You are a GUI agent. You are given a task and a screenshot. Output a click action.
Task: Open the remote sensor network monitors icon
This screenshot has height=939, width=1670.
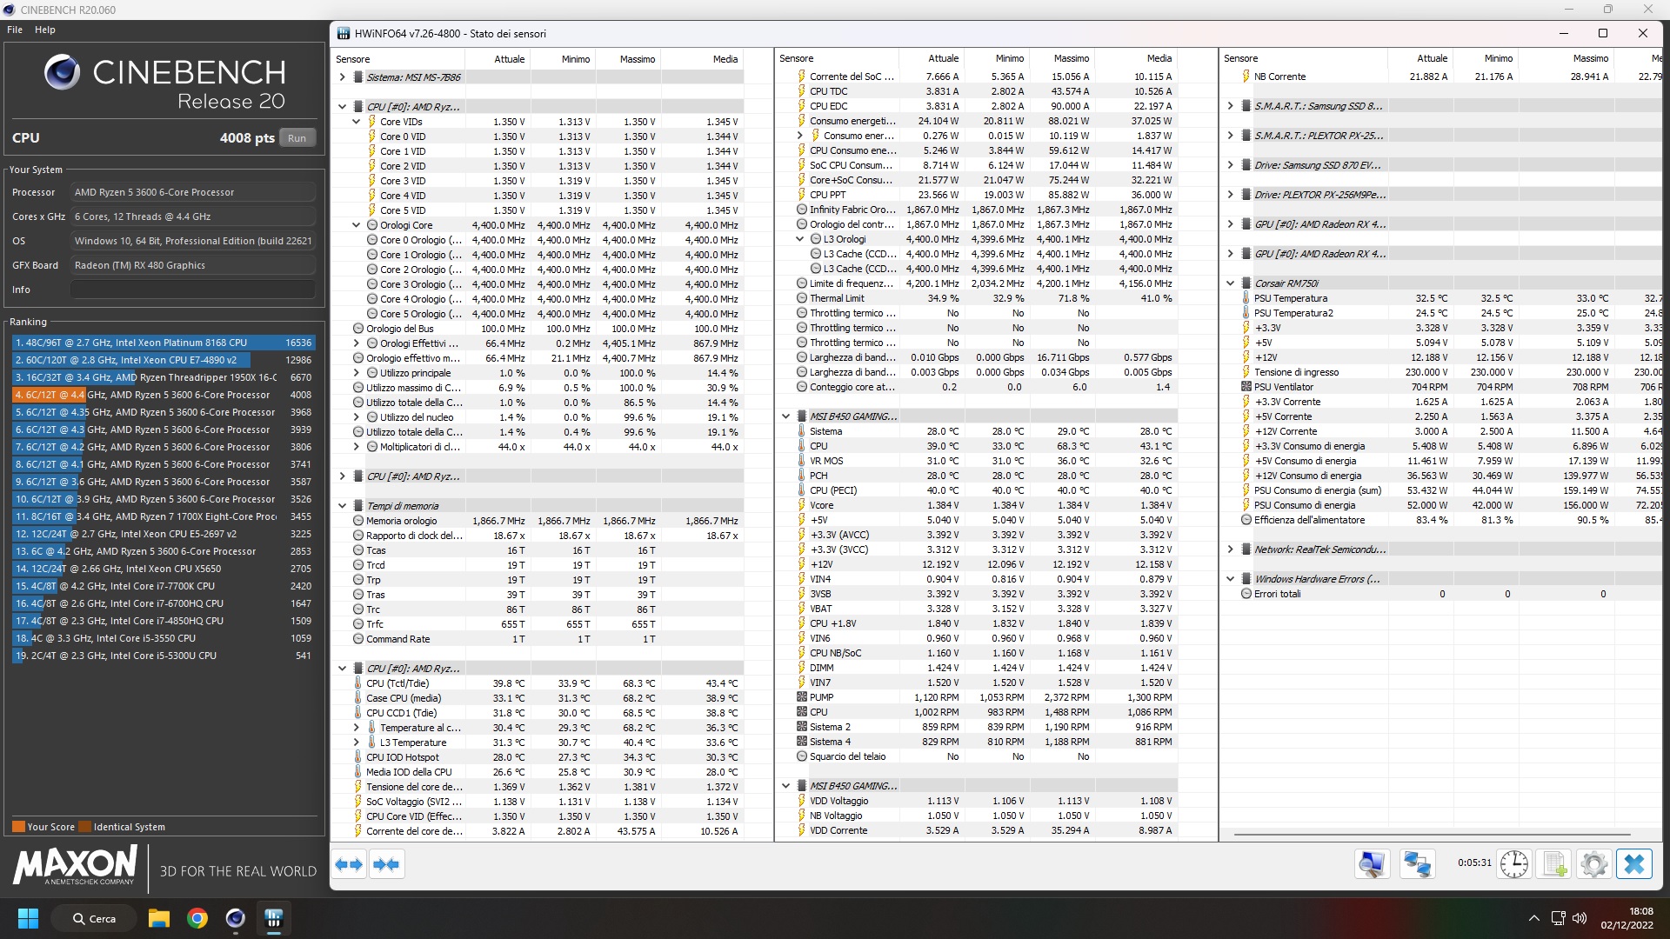point(1417,864)
